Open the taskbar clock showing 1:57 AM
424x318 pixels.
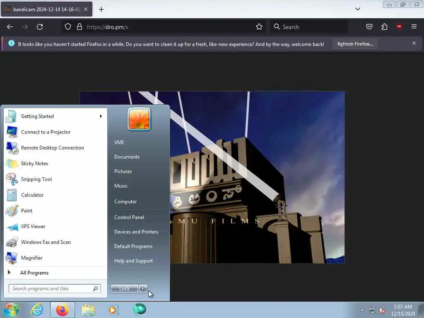[403, 310]
